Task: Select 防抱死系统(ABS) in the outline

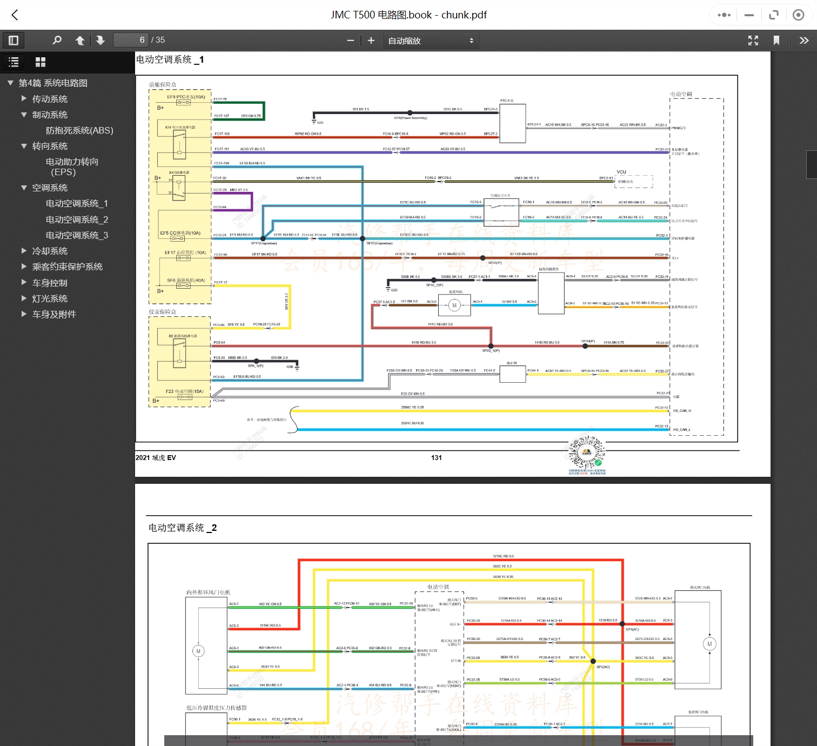Action: pos(79,130)
